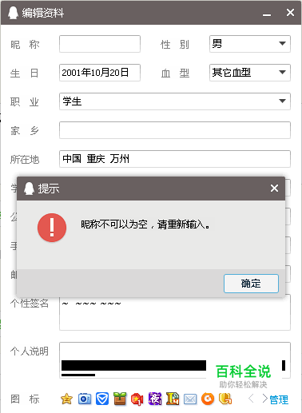The width and height of the screenshot is (302, 413).
Task: Expand the 职业 dropdown showing 学生
Action: pos(175,101)
